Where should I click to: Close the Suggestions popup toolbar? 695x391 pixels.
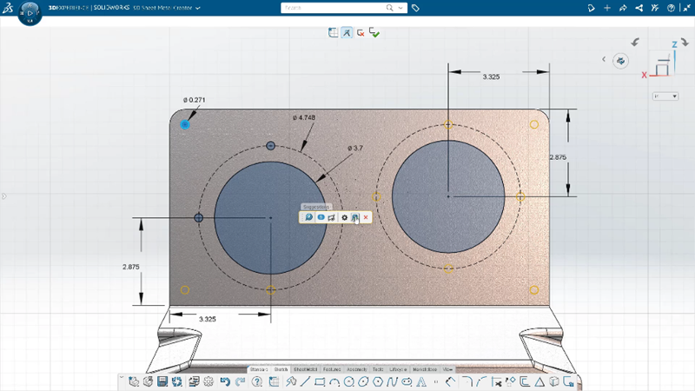tap(367, 217)
